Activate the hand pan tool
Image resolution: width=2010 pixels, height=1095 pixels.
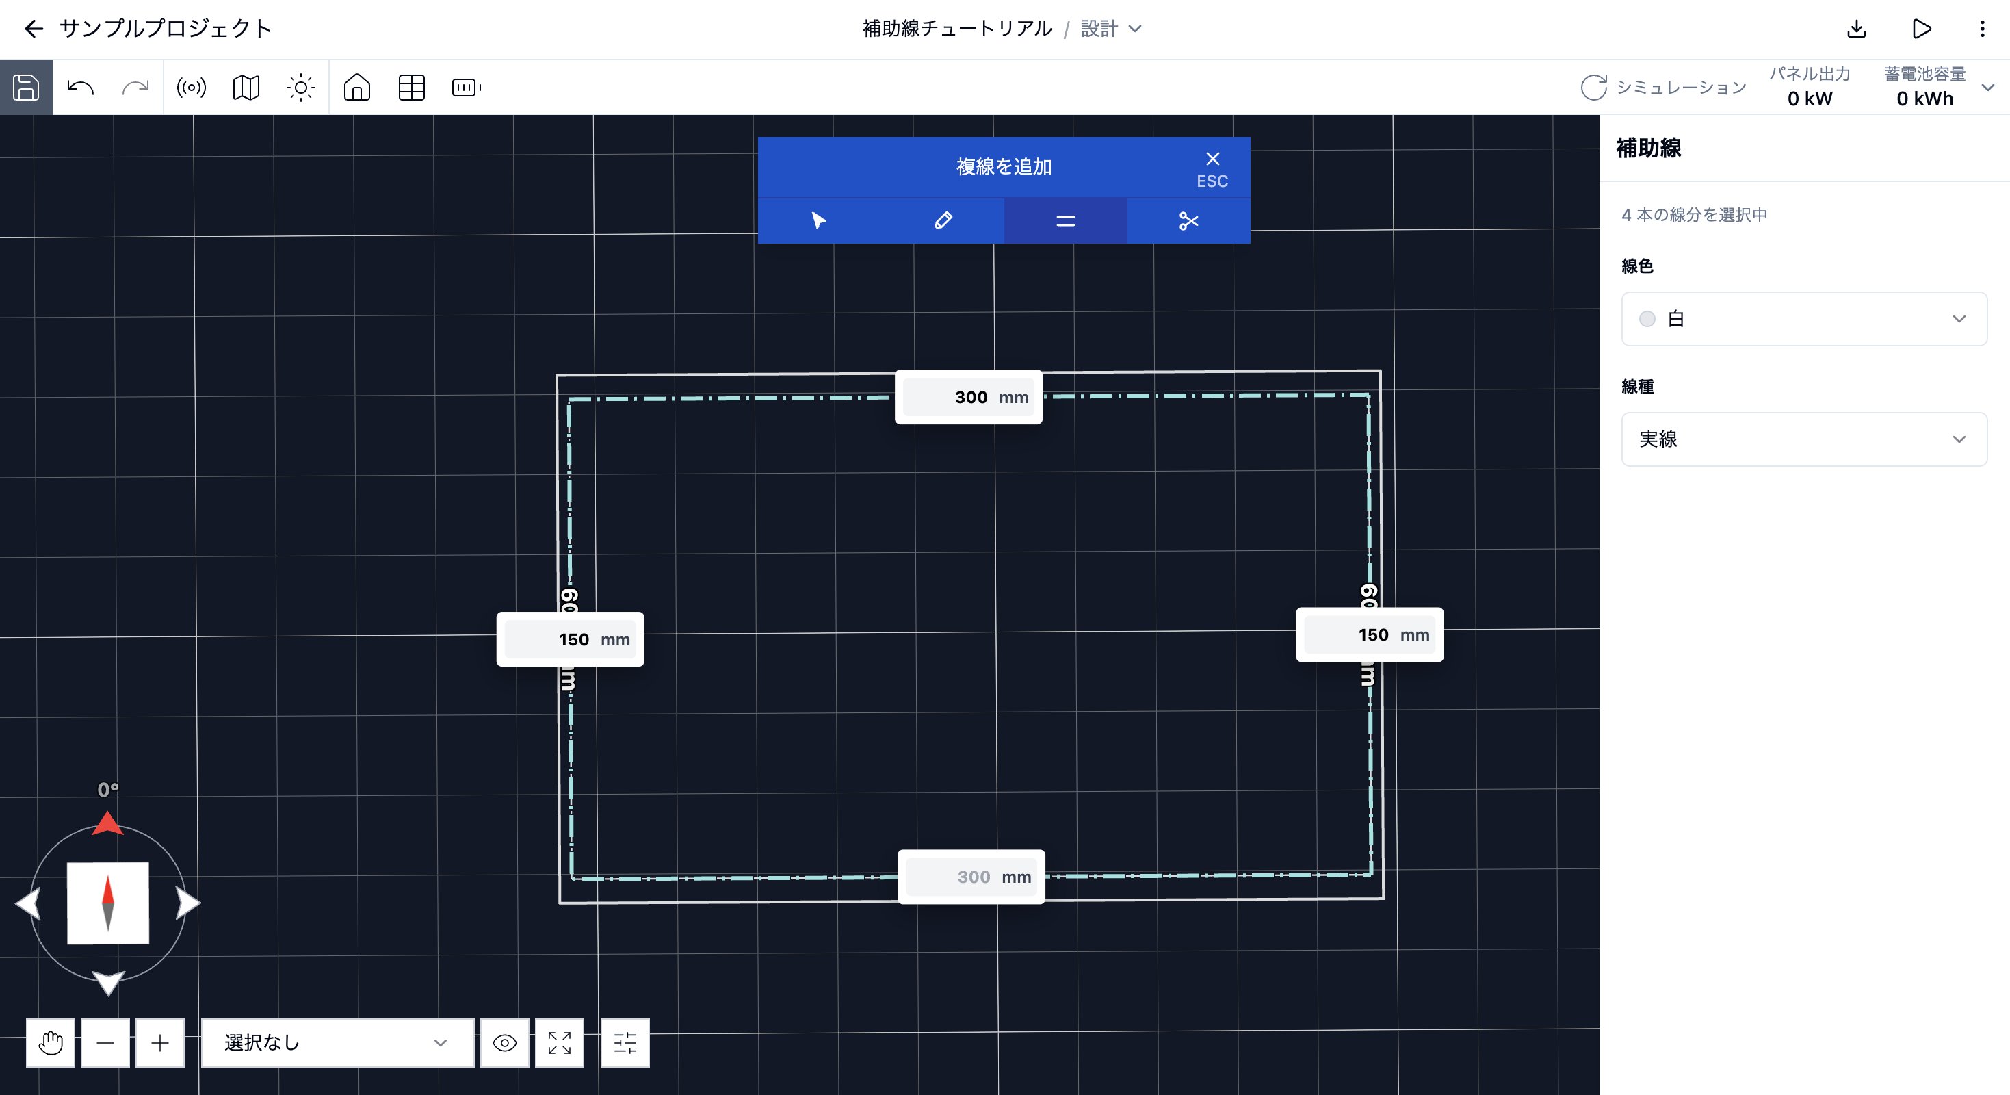[x=51, y=1042]
